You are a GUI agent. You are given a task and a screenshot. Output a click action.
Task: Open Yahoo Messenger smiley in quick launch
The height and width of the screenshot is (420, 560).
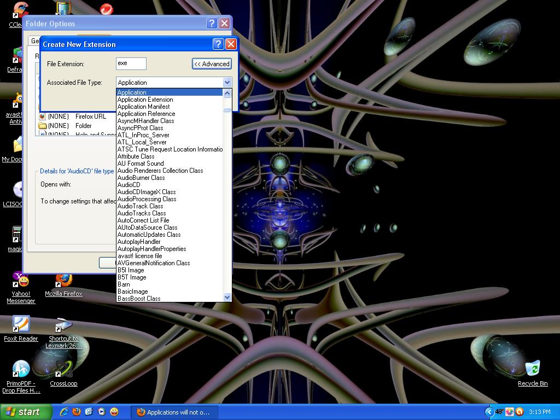point(114,412)
